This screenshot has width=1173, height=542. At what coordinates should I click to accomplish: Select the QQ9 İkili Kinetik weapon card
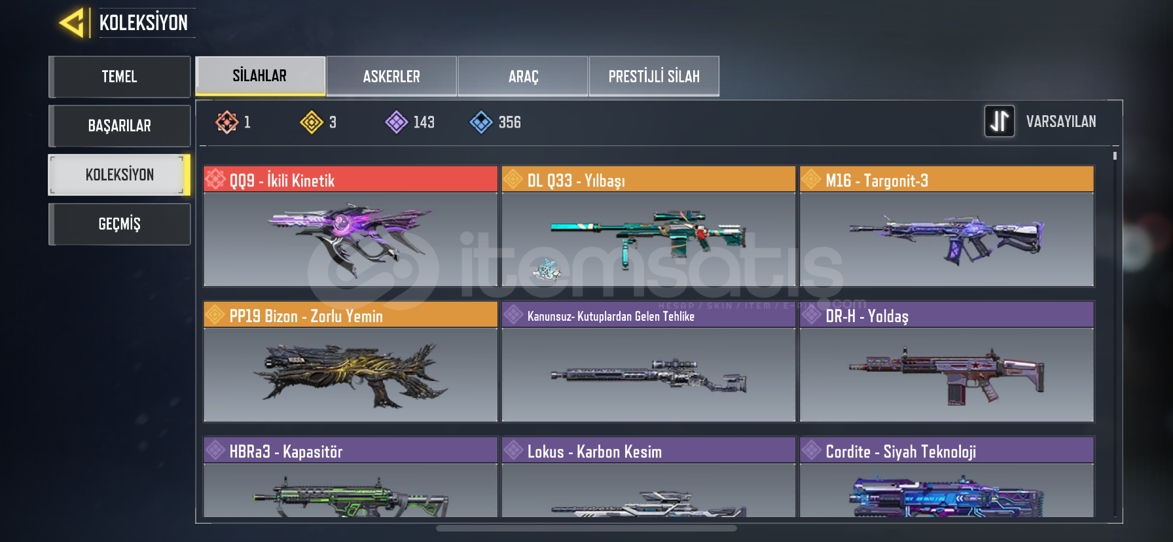click(350, 226)
